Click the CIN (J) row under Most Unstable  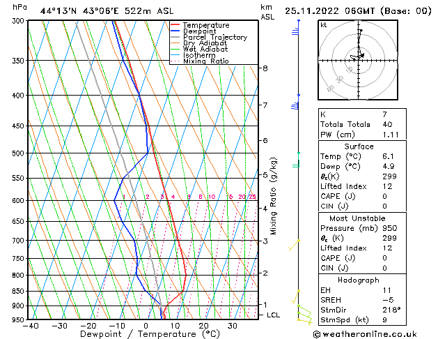pyautogui.click(x=362, y=269)
